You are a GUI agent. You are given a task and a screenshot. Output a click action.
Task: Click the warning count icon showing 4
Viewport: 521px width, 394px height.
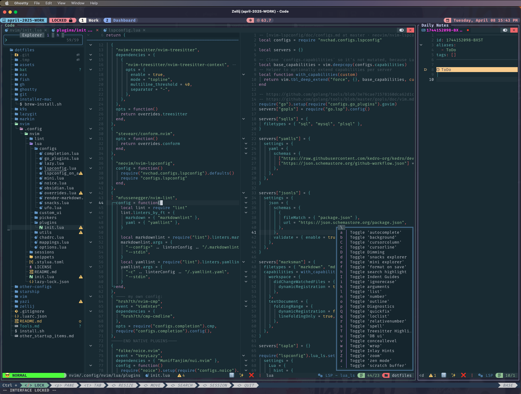point(179,375)
